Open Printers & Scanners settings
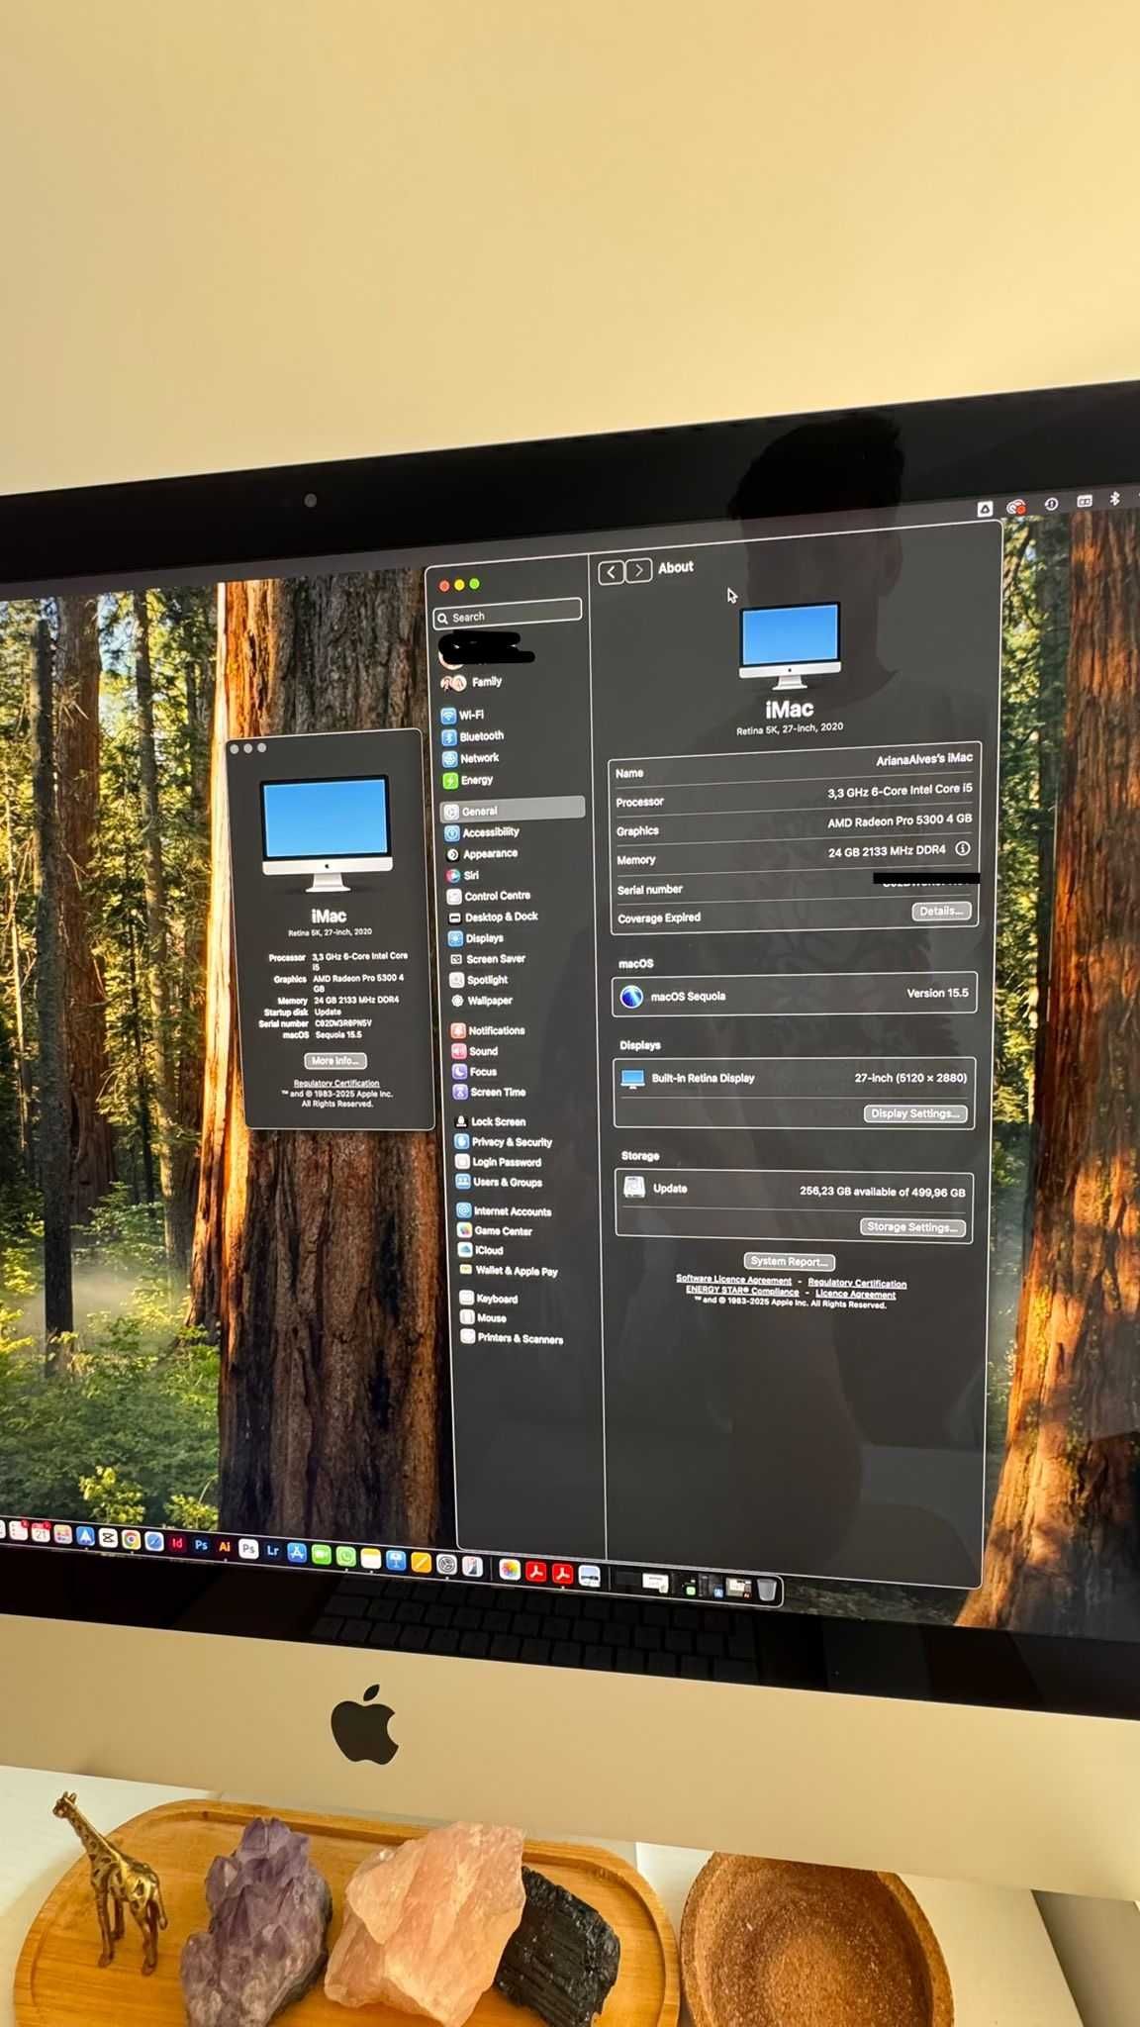The image size is (1140, 2027). click(x=513, y=1338)
